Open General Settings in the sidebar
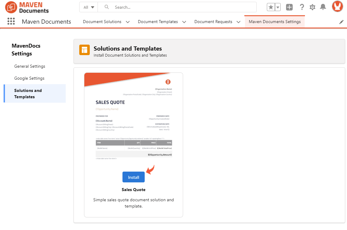This screenshot has width=347, height=230. point(30,66)
